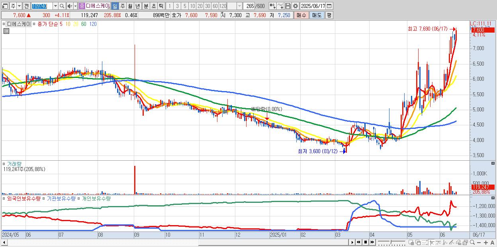The width and height of the screenshot is (497, 247).
Task: Select the 일 daily period tab
Action: [x=115, y=6]
